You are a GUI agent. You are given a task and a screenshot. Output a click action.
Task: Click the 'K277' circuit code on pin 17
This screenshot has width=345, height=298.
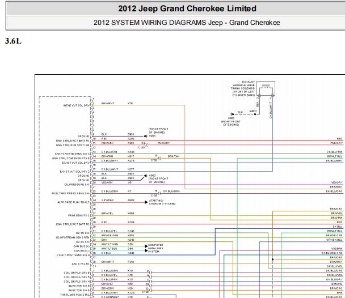click(x=131, y=169)
